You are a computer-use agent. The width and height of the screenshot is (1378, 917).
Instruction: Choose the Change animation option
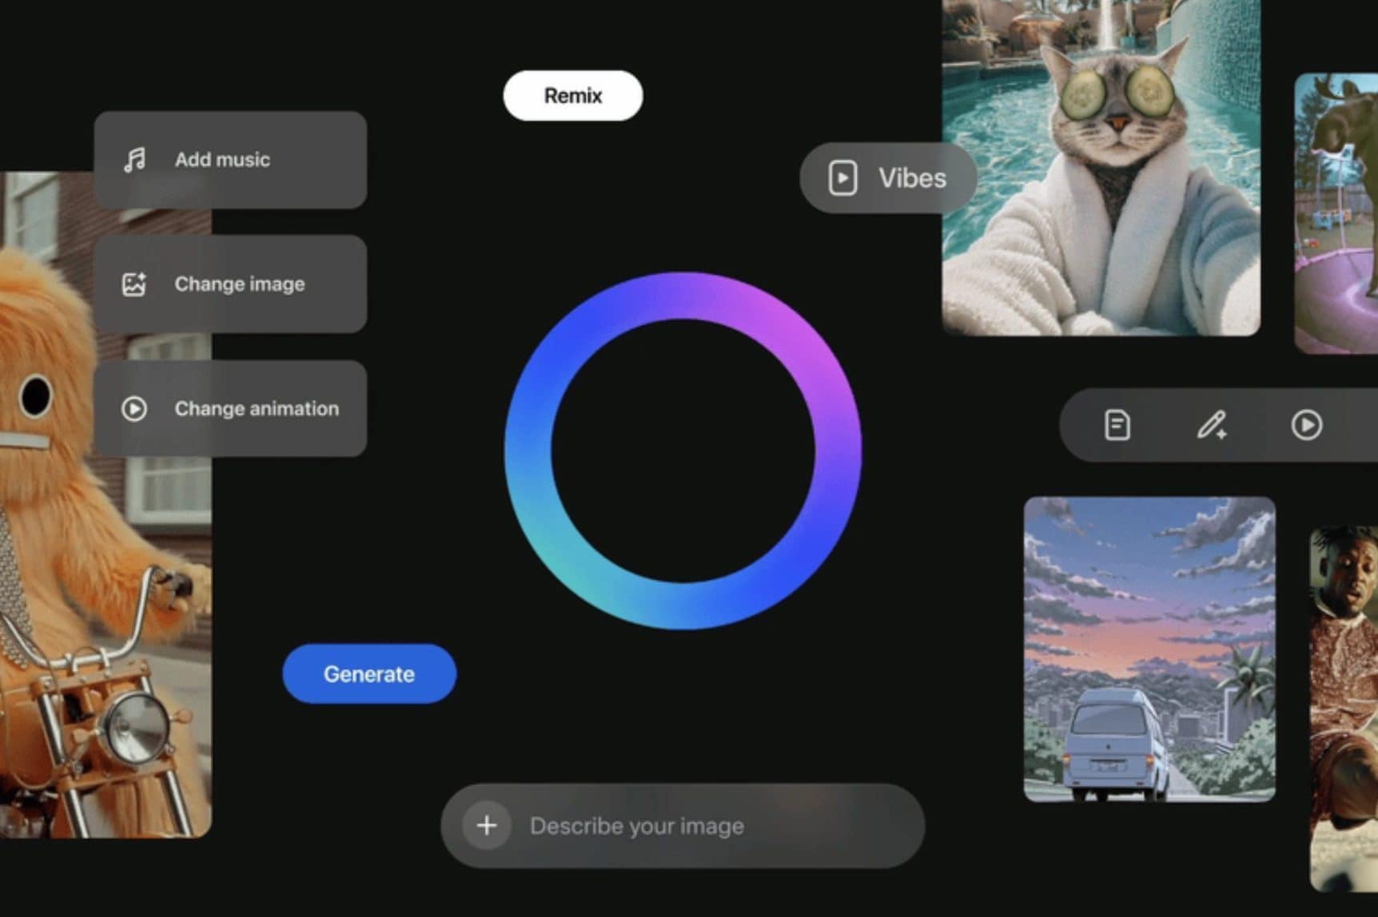230,409
